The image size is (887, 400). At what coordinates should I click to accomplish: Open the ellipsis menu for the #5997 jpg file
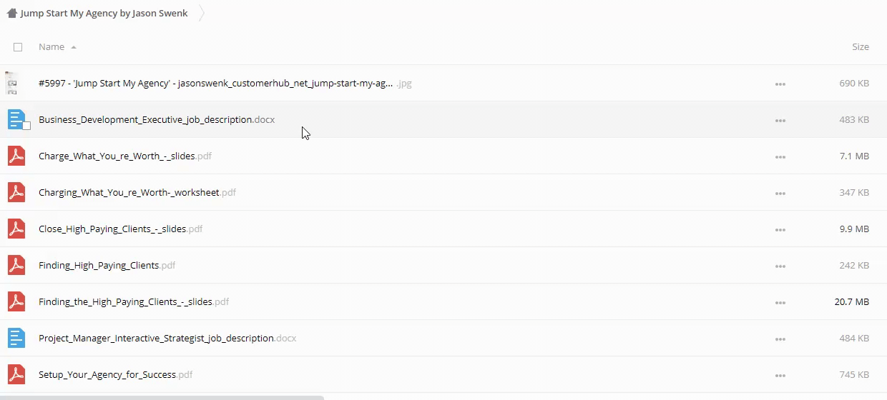click(780, 84)
